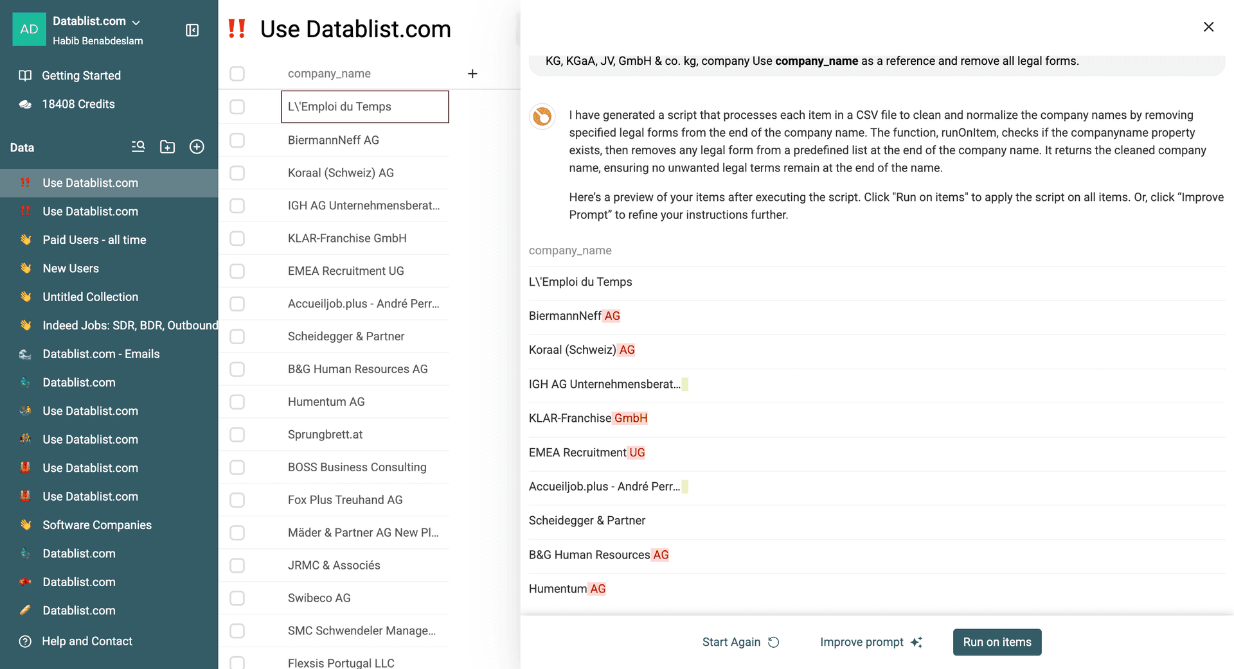
Task: Open the Software Companies collection
Action: click(97, 525)
